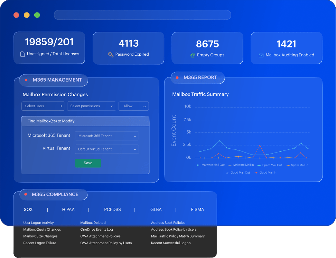The width and height of the screenshot is (336, 258).
Task: Click the 4113 Password Expired card
Action: (128, 48)
